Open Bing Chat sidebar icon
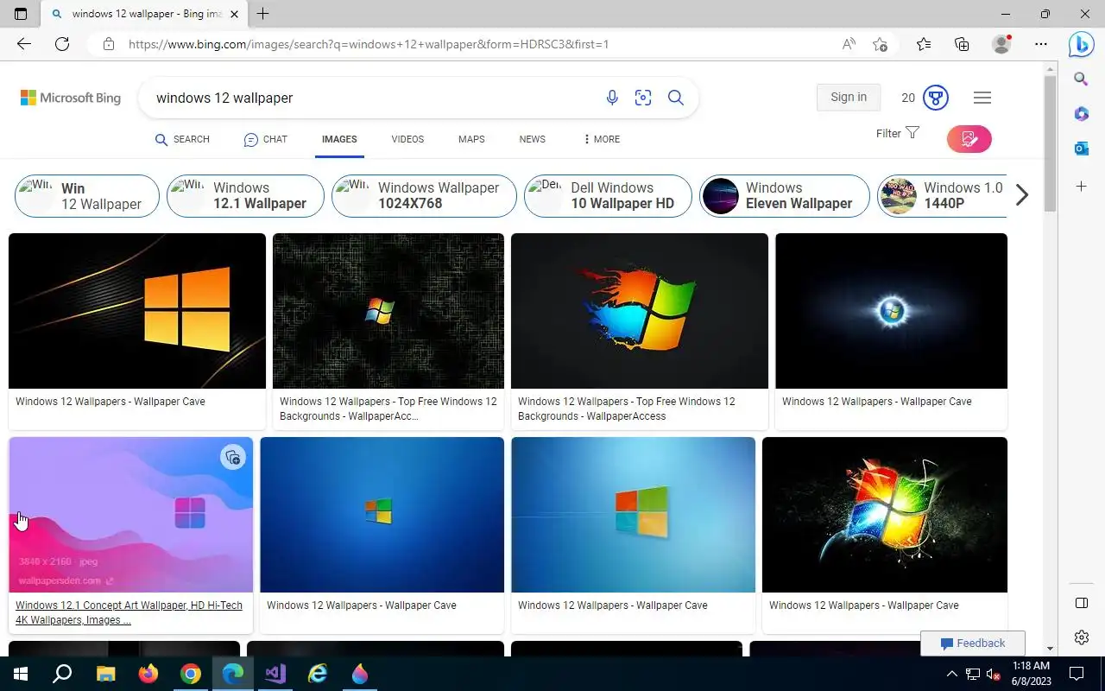Viewport: 1105px width, 691px height. (x=1082, y=44)
